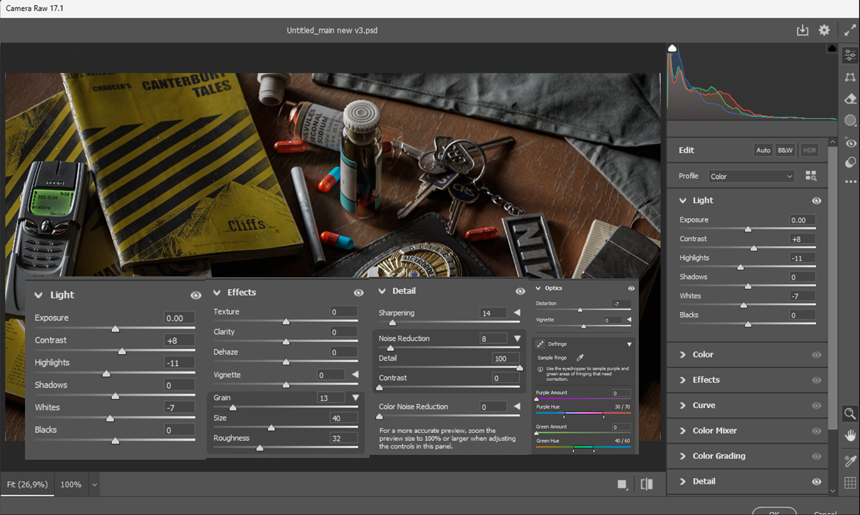Viewport: 860px width, 515px height.
Task: Apply Auto adjustments
Action: click(x=763, y=150)
